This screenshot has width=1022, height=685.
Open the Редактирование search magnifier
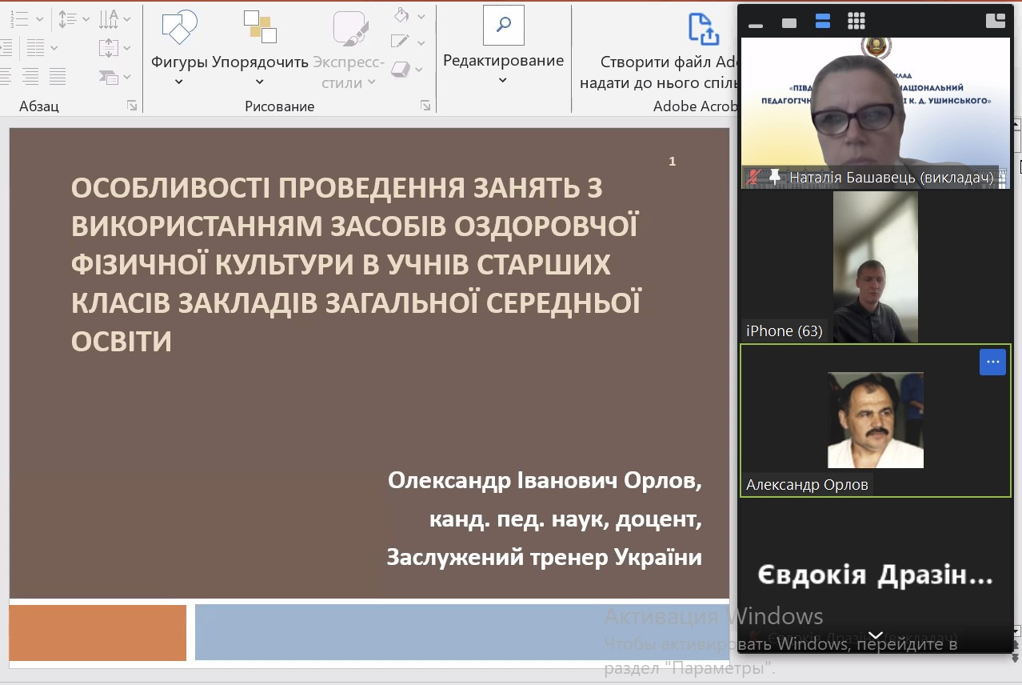[x=503, y=25]
